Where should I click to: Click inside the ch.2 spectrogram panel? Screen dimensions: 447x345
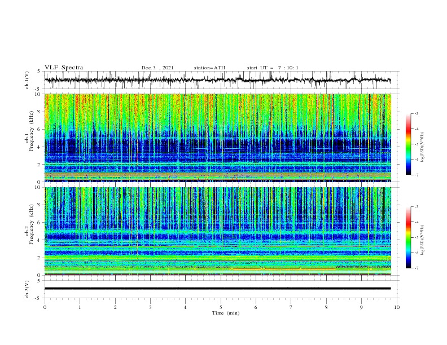click(x=217, y=231)
